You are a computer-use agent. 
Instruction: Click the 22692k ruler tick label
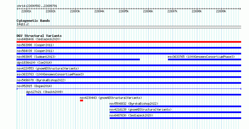pos(51,11)
